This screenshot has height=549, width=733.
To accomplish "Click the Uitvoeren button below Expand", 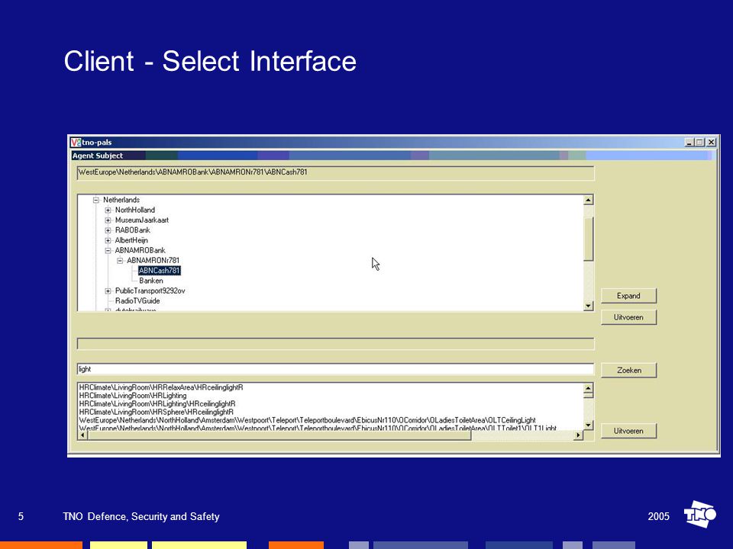I will pos(628,317).
